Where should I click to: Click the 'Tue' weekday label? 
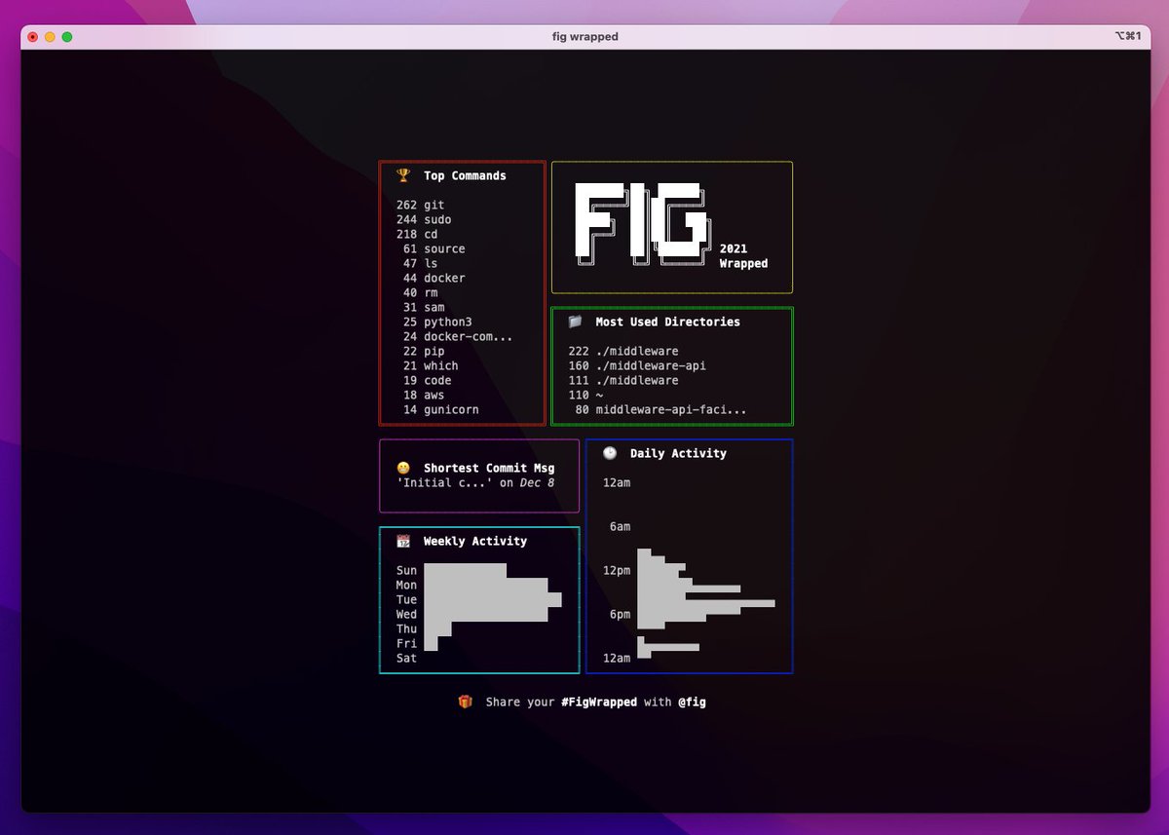pos(406,599)
